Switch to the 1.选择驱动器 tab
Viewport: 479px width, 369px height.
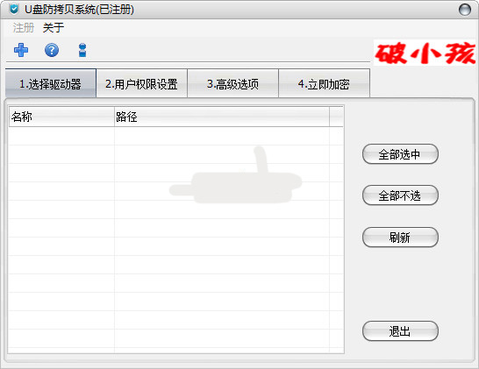(51, 83)
